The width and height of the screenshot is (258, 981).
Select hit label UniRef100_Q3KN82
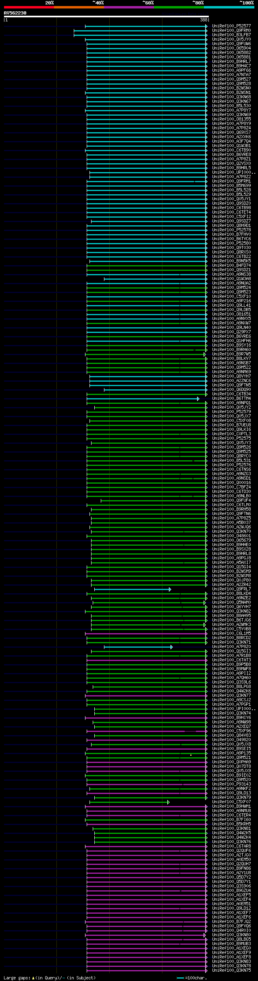coord(231,611)
